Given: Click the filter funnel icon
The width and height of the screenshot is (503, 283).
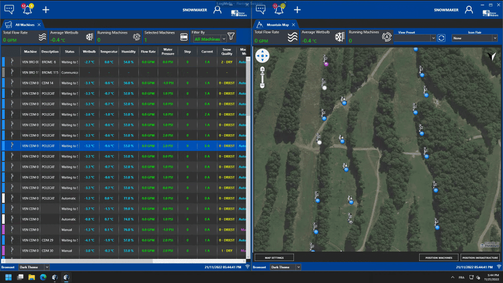Looking at the screenshot, I should (231, 37).
